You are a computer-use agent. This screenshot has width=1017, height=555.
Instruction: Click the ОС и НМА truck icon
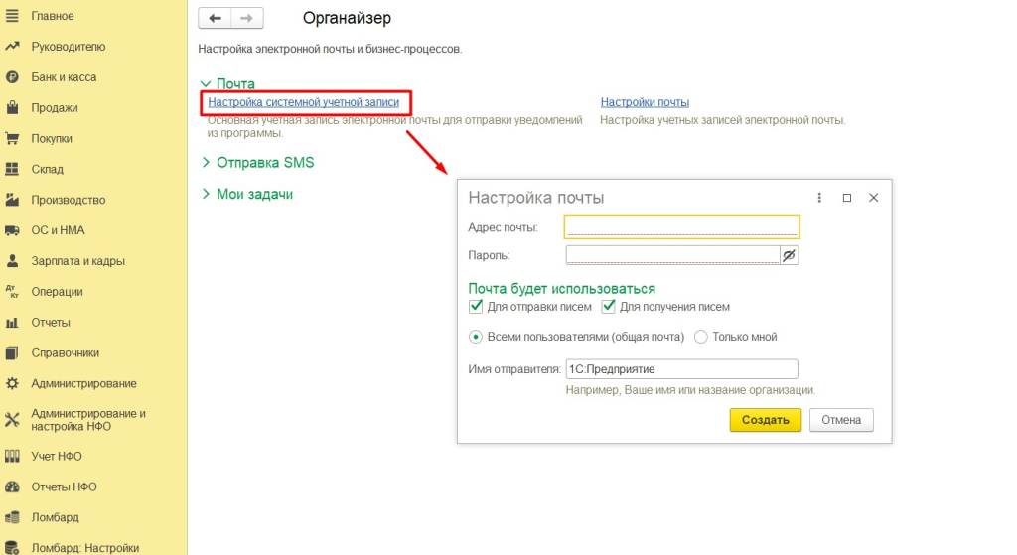click(x=13, y=230)
